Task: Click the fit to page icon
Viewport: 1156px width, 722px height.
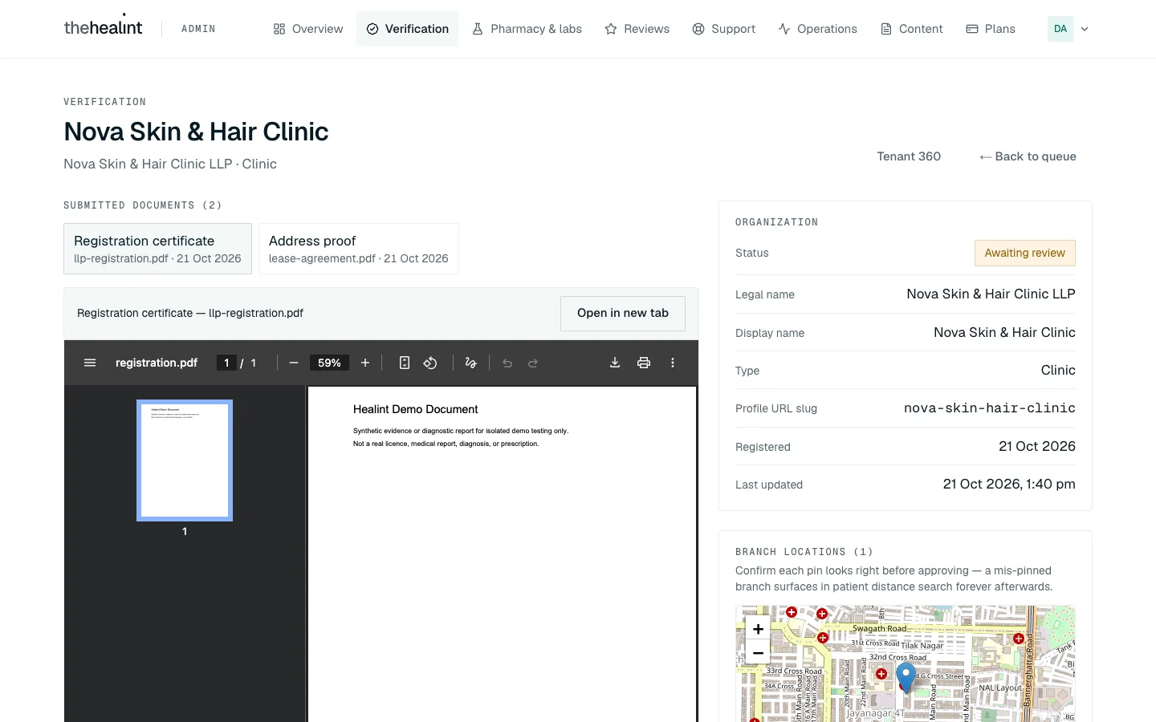Action: point(405,363)
